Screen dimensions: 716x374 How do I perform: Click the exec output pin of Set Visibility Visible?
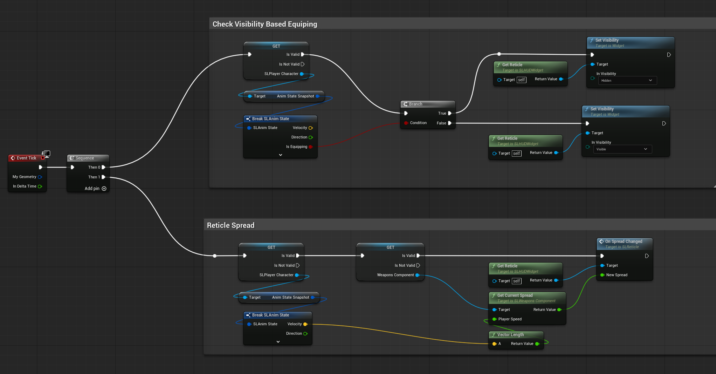[x=664, y=123]
